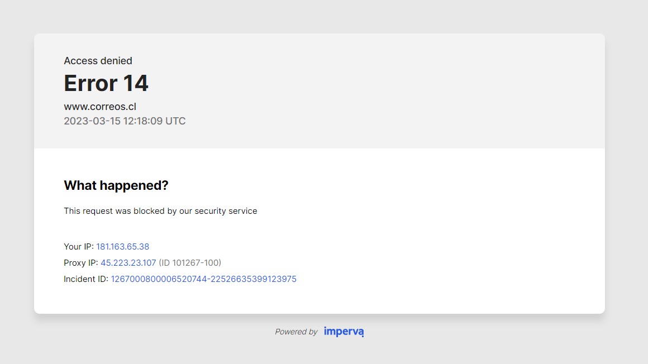Viewport: 648px width, 364px height.
Task: Click the Your IP: label
Action: [x=79, y=247]
